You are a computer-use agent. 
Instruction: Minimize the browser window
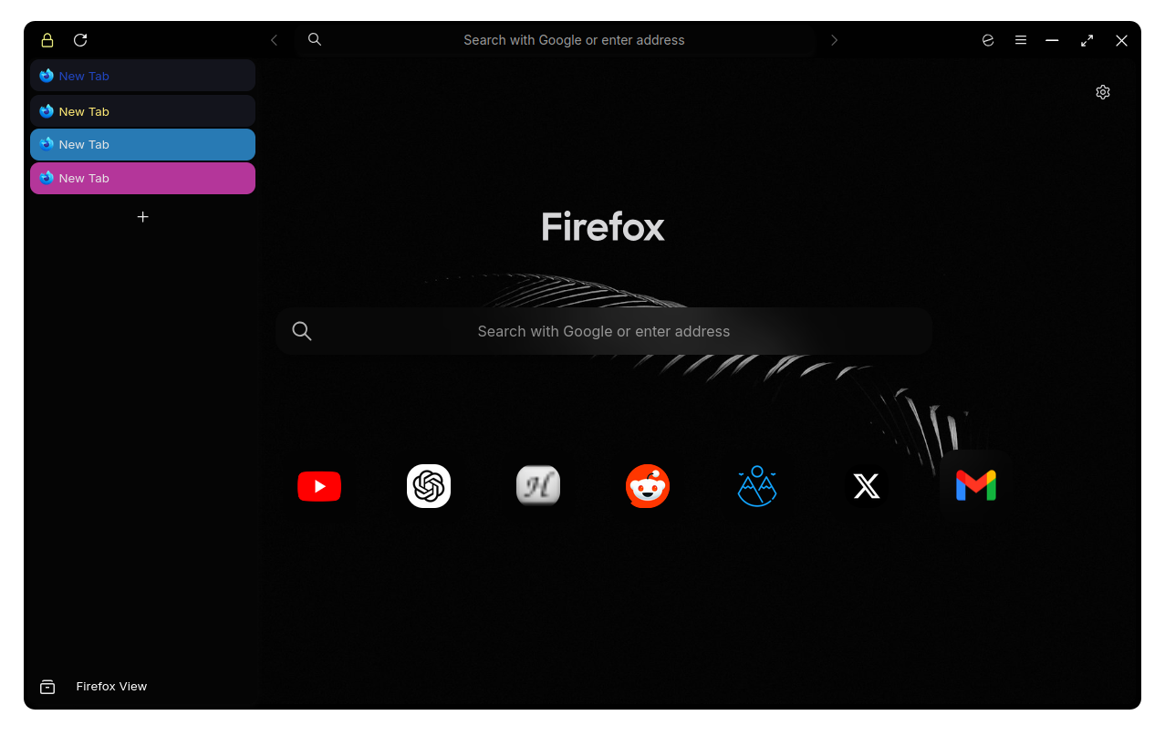click(x=1052, y=40)
